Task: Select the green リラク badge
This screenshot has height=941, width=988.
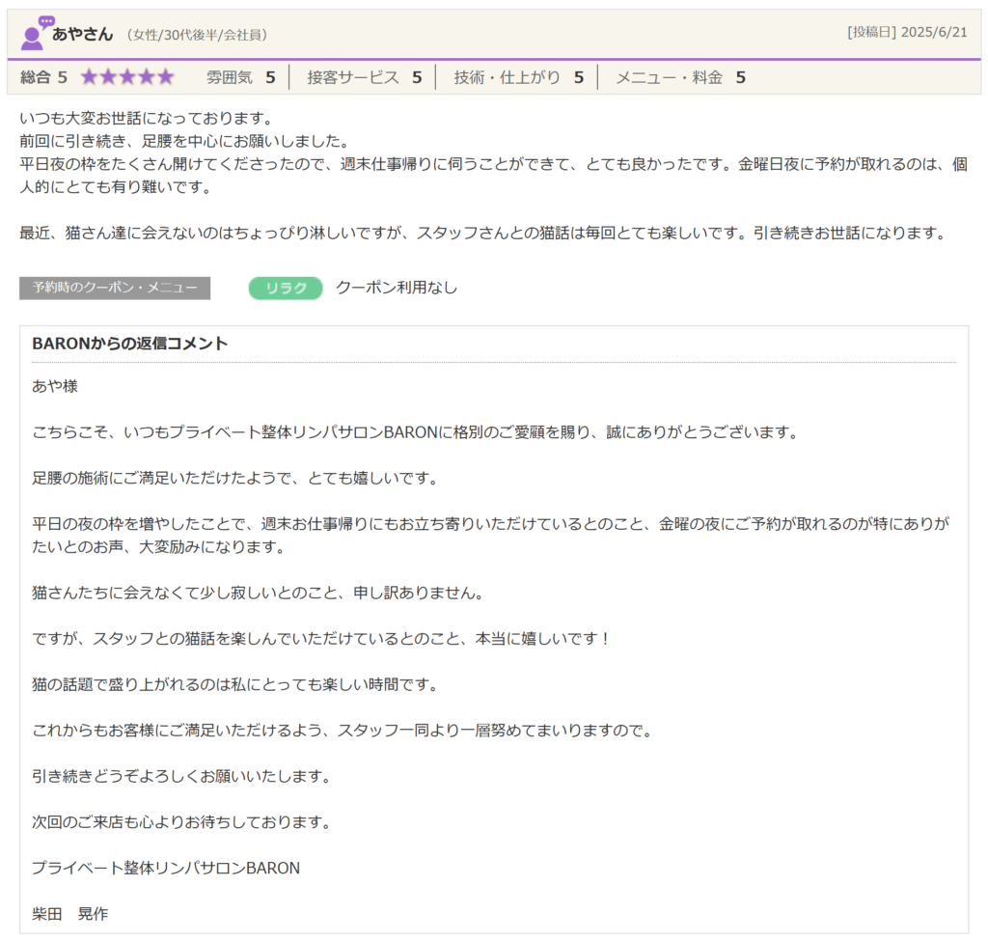Action: [286, 288]
